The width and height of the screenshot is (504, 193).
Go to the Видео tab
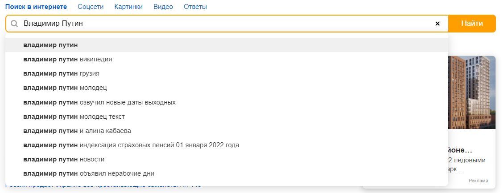point(163,7)
